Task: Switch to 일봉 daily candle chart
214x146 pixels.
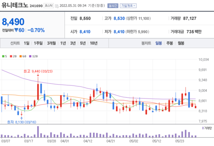Action: 159,43
